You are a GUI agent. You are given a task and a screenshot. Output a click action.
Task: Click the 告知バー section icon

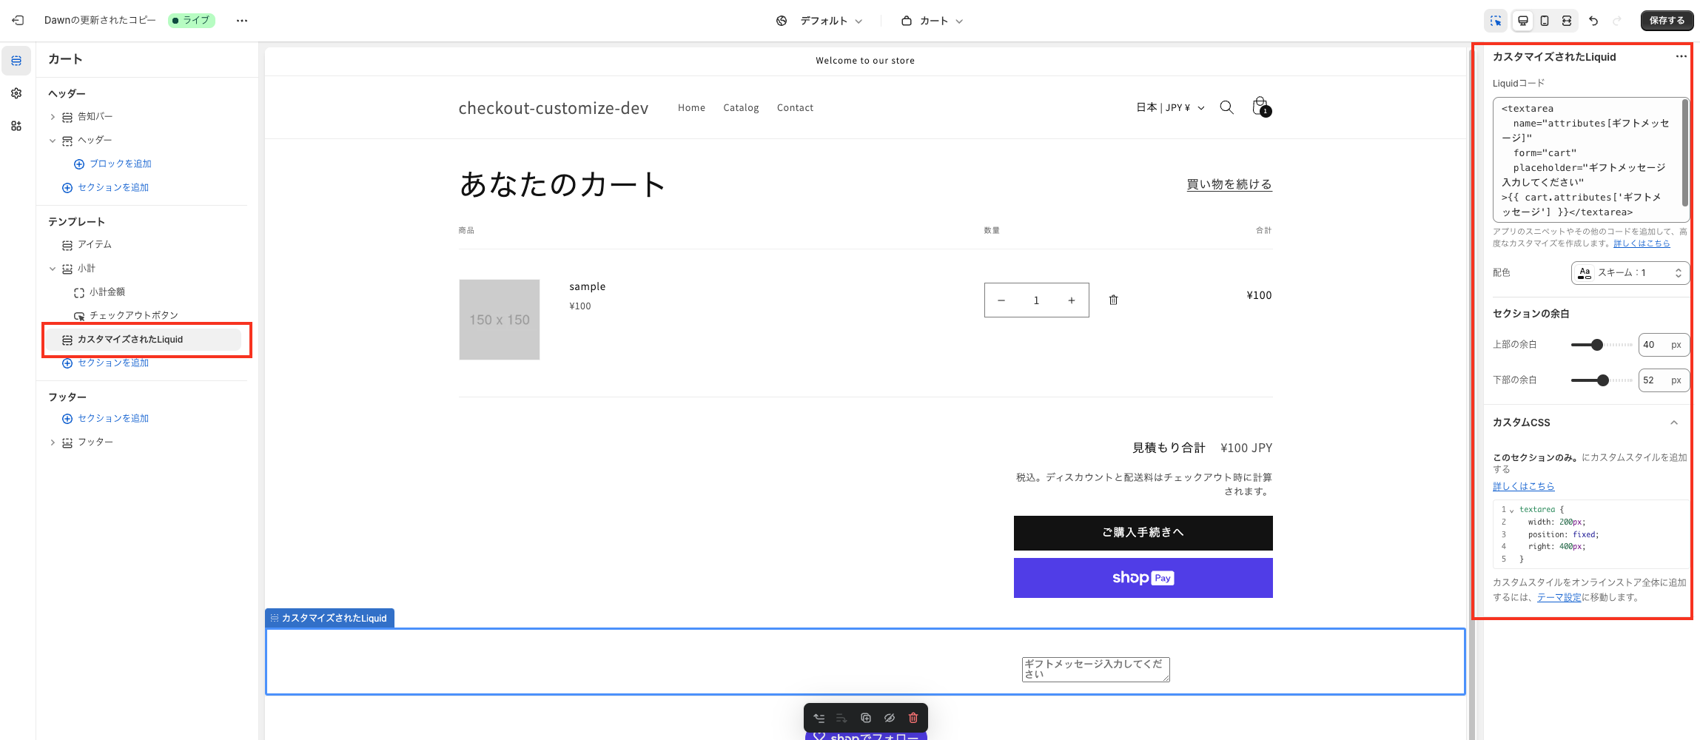tap(67, 117)
